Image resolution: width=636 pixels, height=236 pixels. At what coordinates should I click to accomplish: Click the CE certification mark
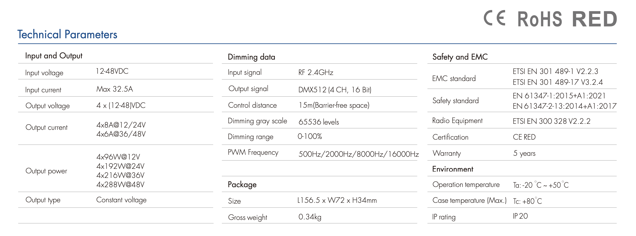coord(495,18)
